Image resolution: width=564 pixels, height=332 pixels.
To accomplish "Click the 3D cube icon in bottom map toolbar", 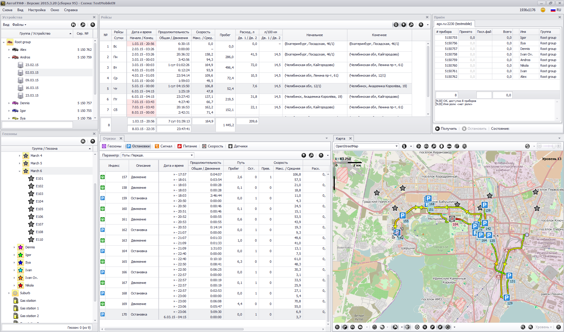I will 360,327.
